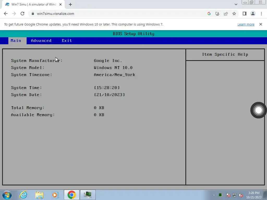Minimize the Chrome window
Image resolution: width=267 pixels, height=200 pixels.
[245, 2]
